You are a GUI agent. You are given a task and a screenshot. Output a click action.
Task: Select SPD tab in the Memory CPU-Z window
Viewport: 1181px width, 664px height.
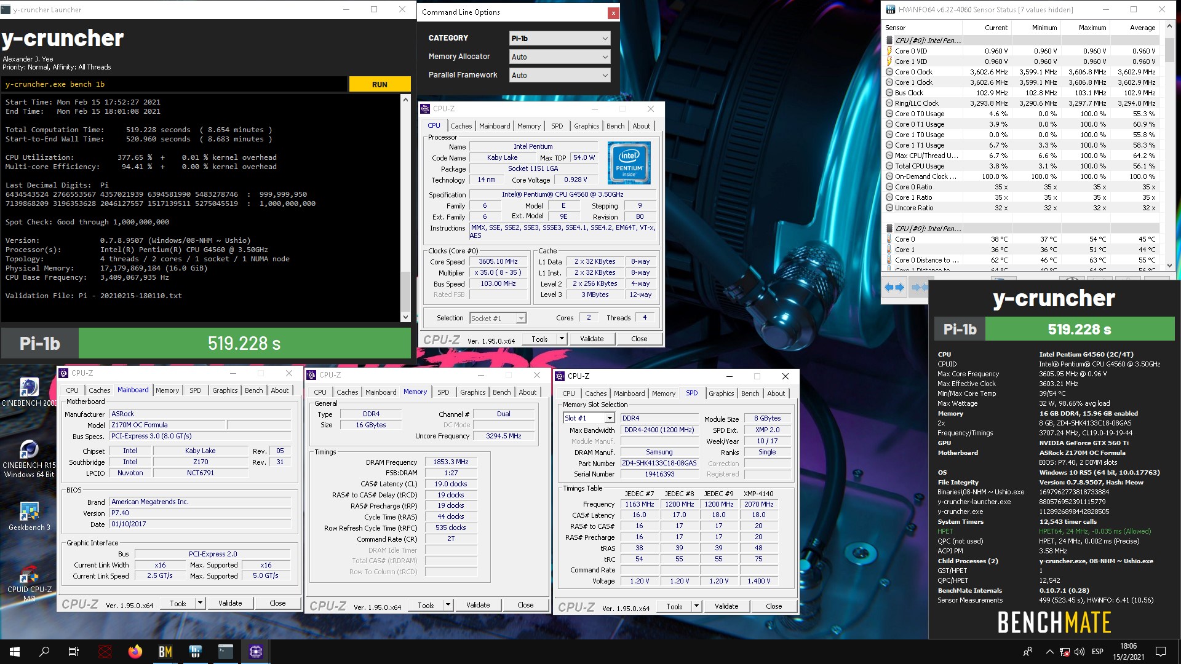[443, 392]
